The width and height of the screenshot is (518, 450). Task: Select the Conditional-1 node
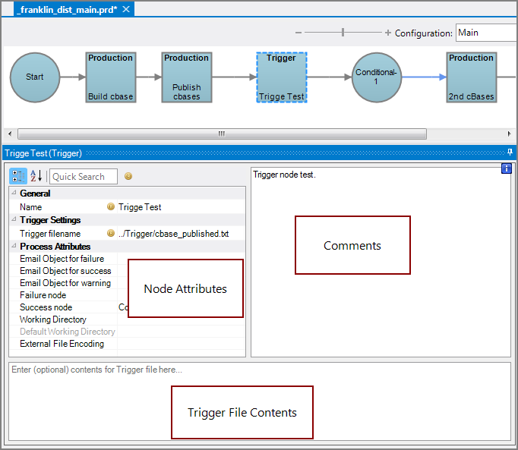click(x=377, y=77)
